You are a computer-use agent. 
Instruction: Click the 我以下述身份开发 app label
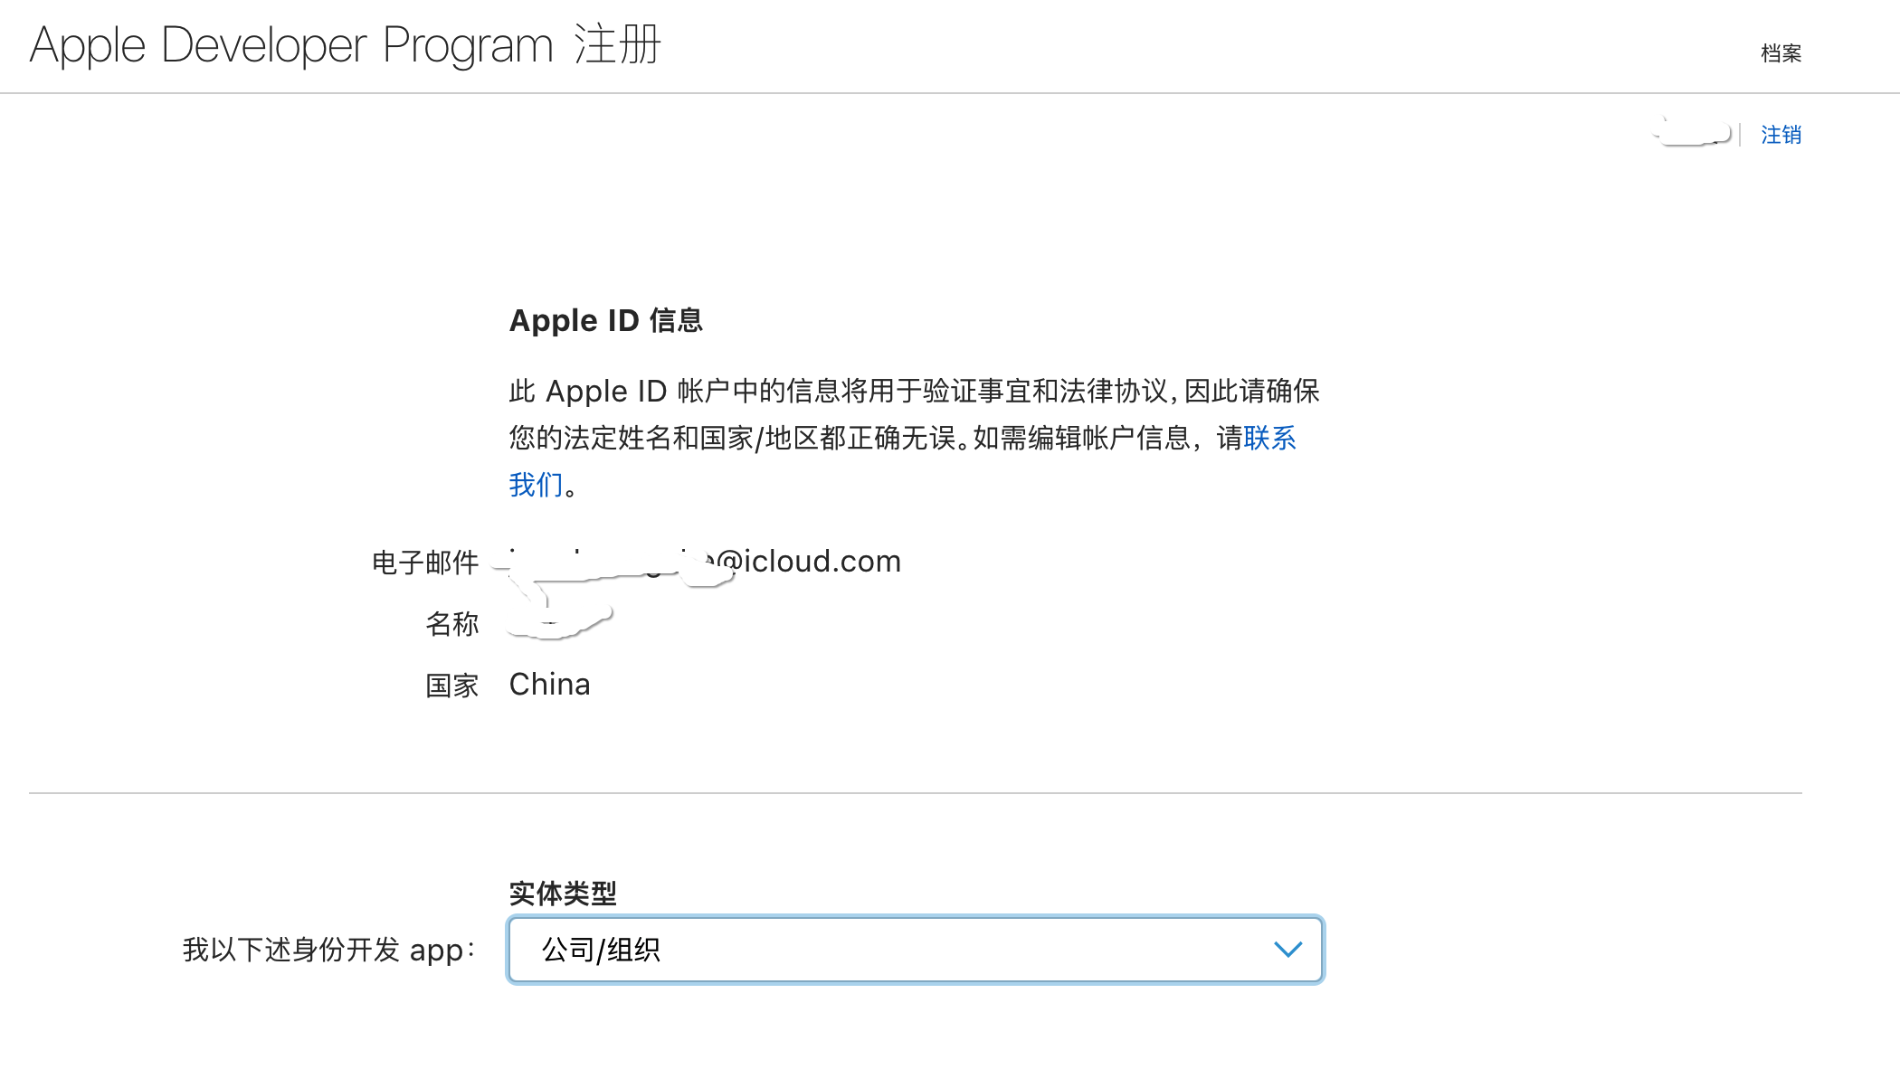328,950
